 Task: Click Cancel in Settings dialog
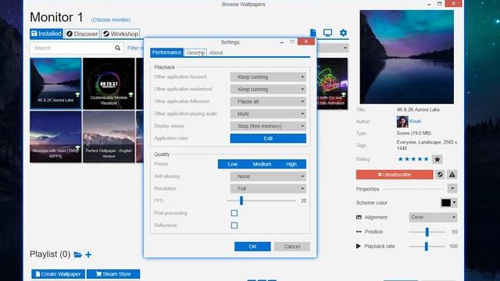pos(291,247)
